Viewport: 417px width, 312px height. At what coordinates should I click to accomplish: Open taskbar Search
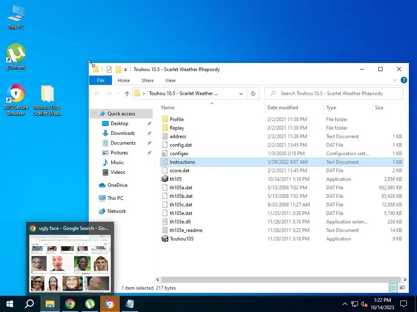[29, 304]
